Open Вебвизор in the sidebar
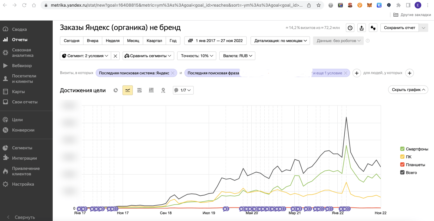The height and width of the screenshot is (221, 434). coord(22,66)
